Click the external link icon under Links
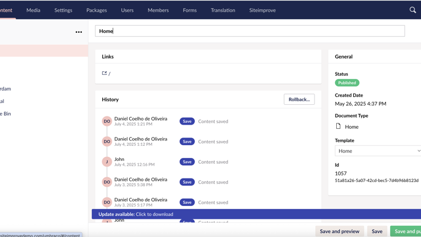The height and width of the screenshot is (237, 421). click(105, 73)
